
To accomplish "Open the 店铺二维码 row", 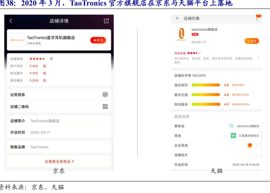I will [x=59, y=107].
